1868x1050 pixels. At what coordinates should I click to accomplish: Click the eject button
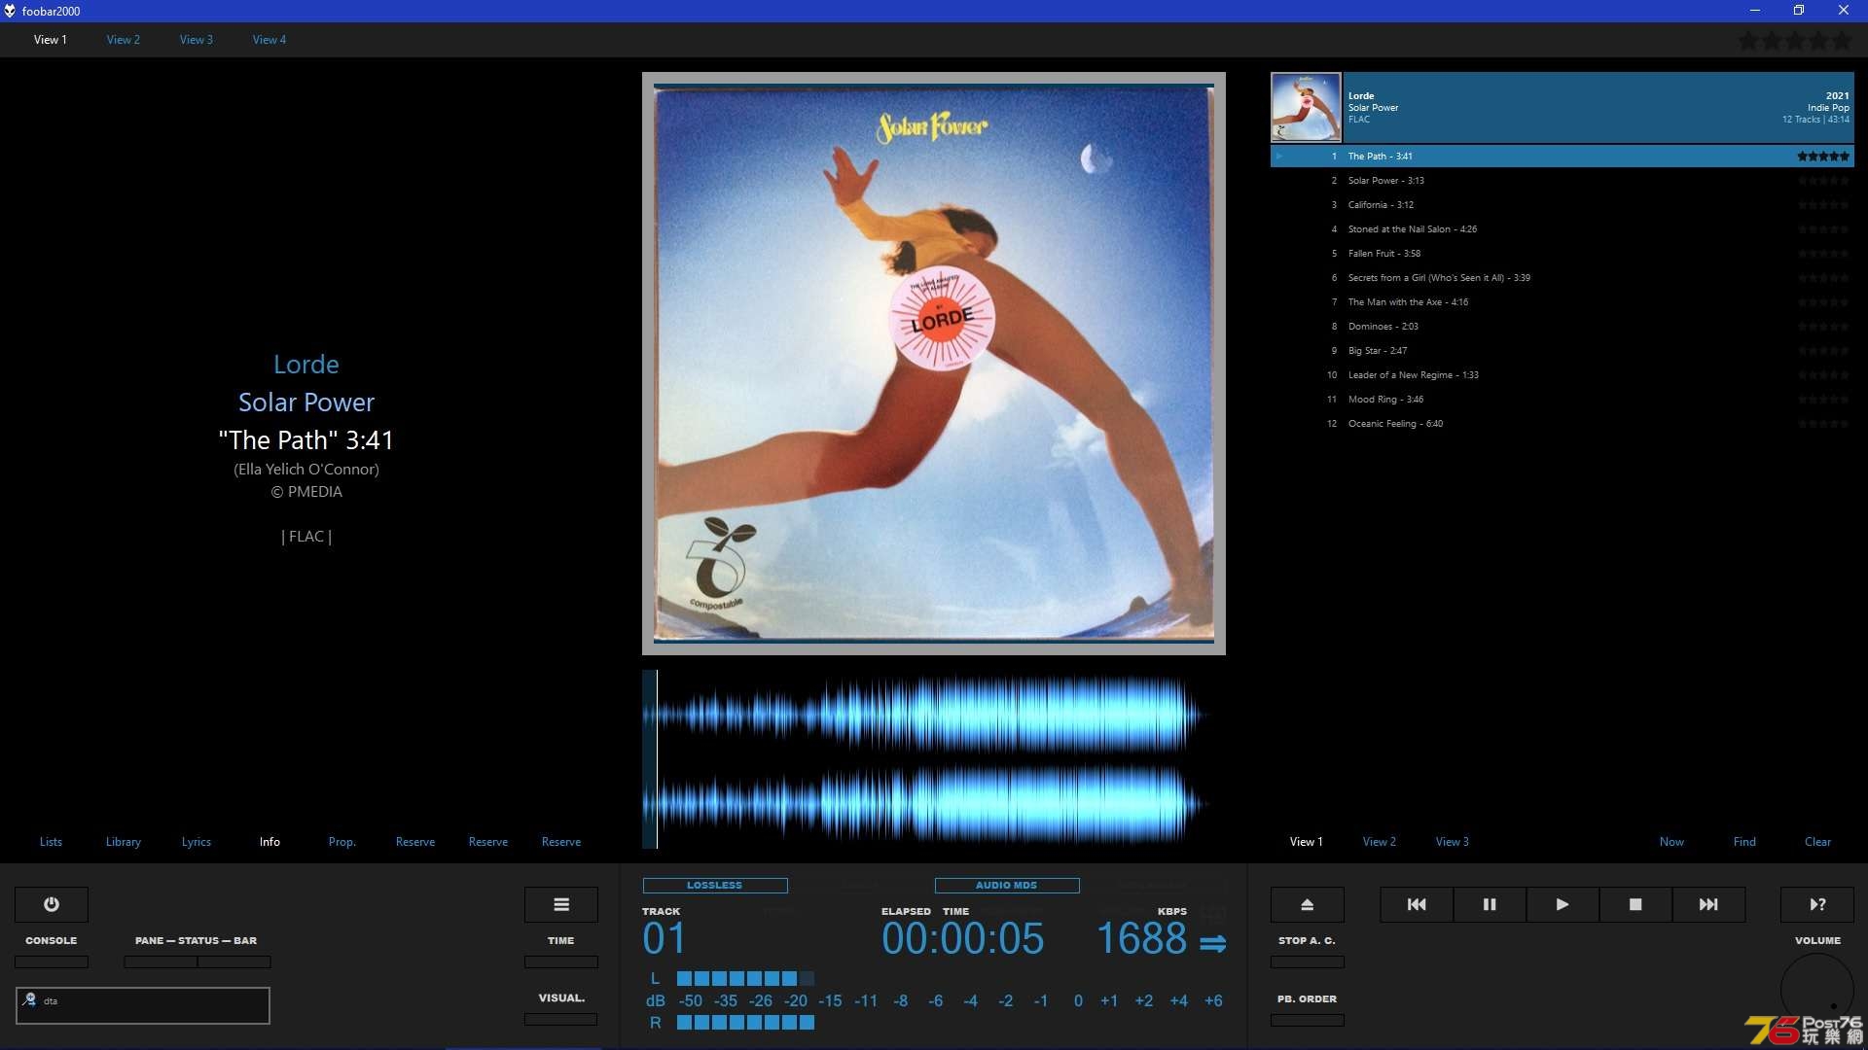point(1308,904)
